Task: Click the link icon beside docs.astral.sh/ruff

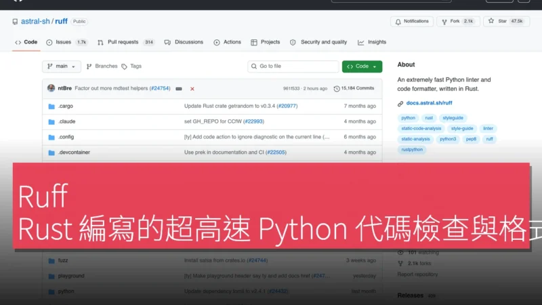Action: [400, 104]
